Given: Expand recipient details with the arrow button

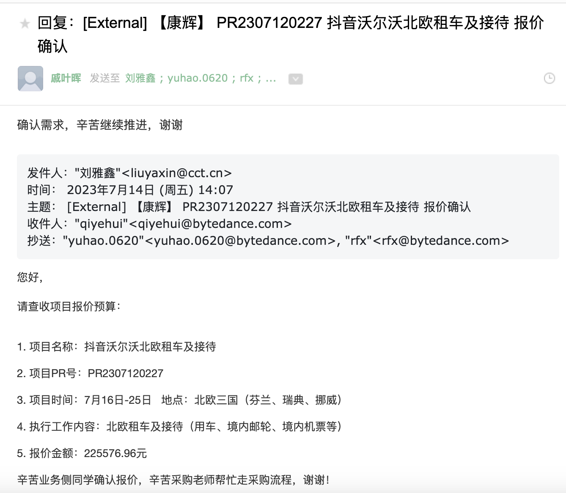Looking at the screenshot, I should (x=295, y=79).
